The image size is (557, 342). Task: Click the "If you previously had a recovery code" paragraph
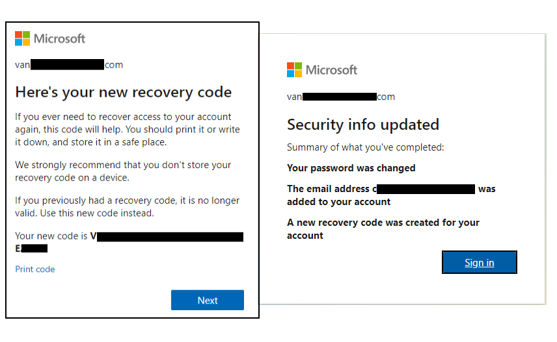pyautogui.click(x=127, y=207)
